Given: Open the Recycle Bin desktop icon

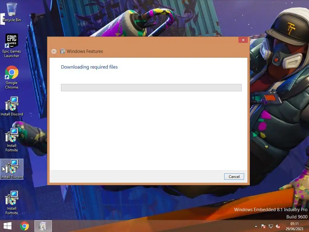Looking at the screenshot, I should coord(12,12).
